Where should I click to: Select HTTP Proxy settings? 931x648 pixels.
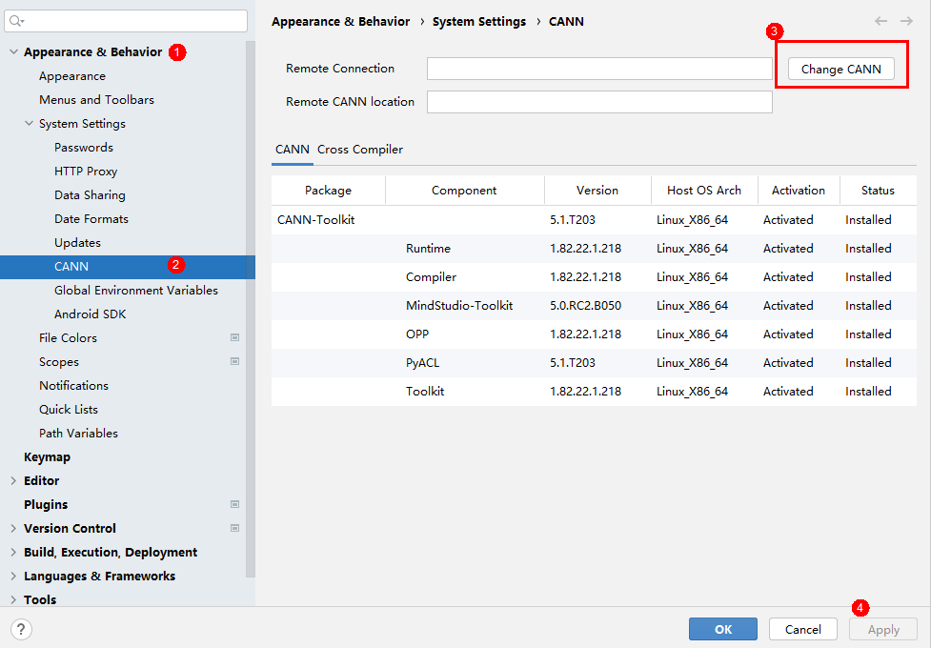pyautogui.click(x=86, y=172)
